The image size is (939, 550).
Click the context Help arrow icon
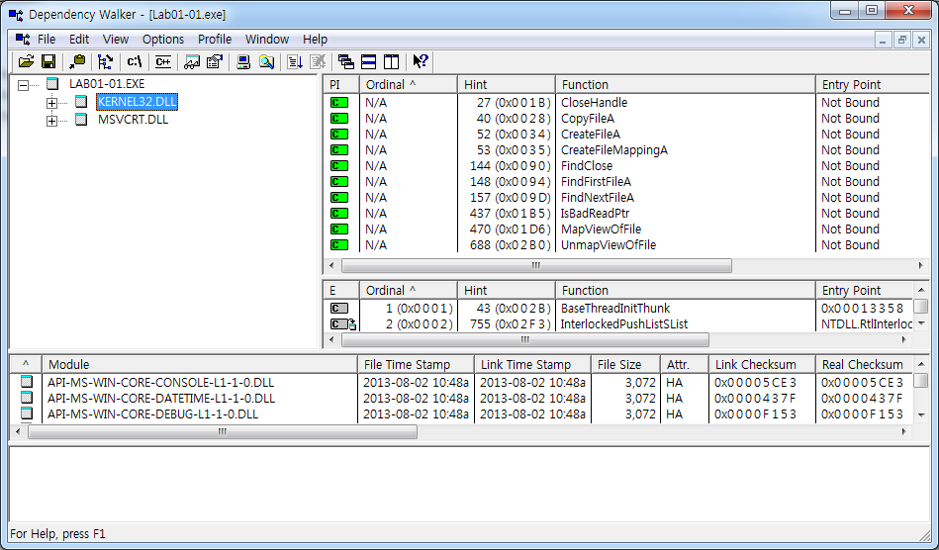421,61
